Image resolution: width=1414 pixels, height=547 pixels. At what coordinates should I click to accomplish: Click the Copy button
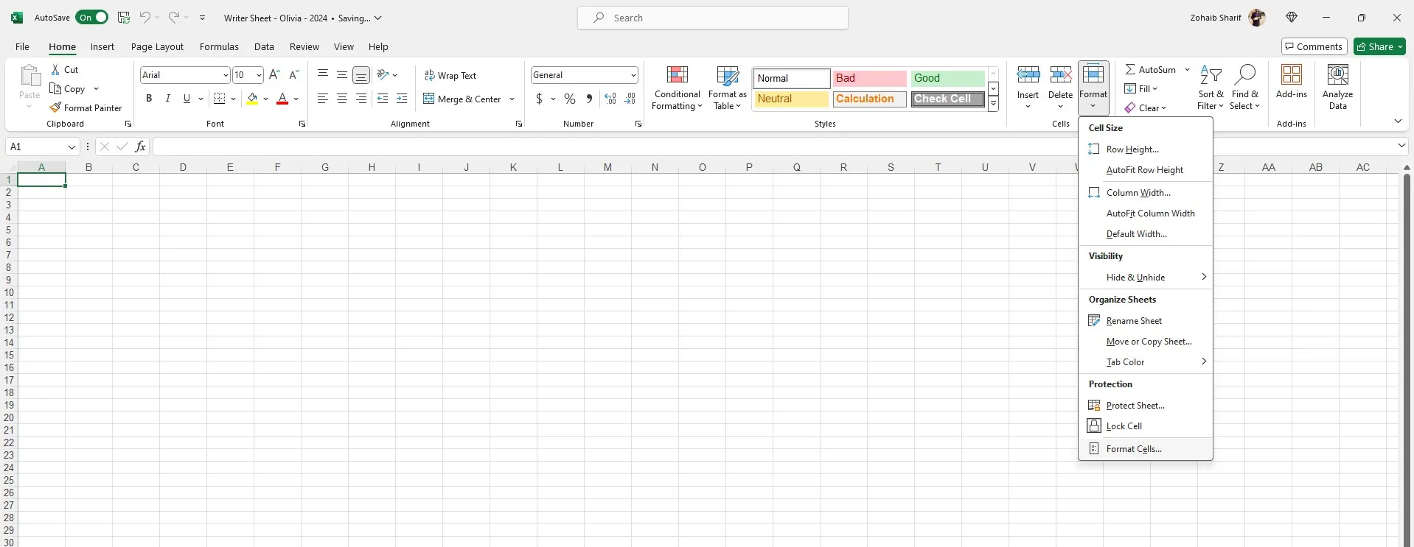68,88
